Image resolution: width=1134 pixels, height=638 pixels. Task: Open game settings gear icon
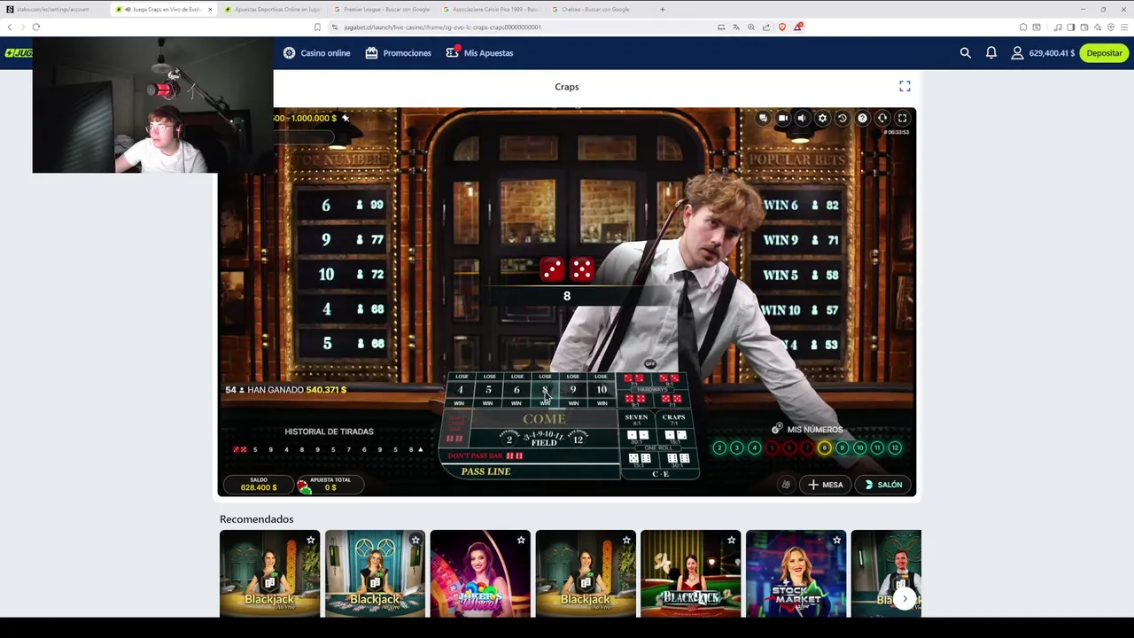822,118
